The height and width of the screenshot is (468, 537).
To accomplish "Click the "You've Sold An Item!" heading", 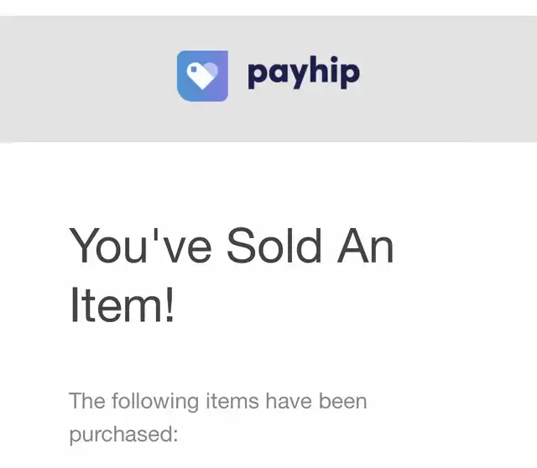I will point(231,275).
